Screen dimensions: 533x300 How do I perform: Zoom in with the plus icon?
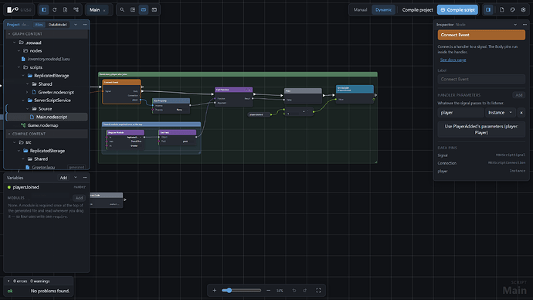pos(214,291)
